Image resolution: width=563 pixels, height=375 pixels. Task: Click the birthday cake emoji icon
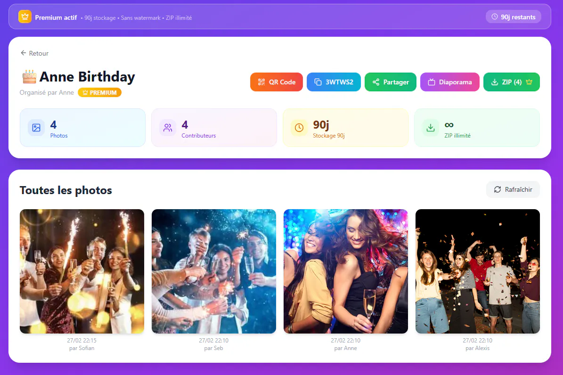tap(29, 76)
